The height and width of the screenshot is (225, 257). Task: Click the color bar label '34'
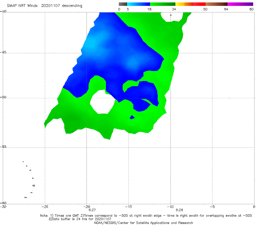tap(174, 9)
